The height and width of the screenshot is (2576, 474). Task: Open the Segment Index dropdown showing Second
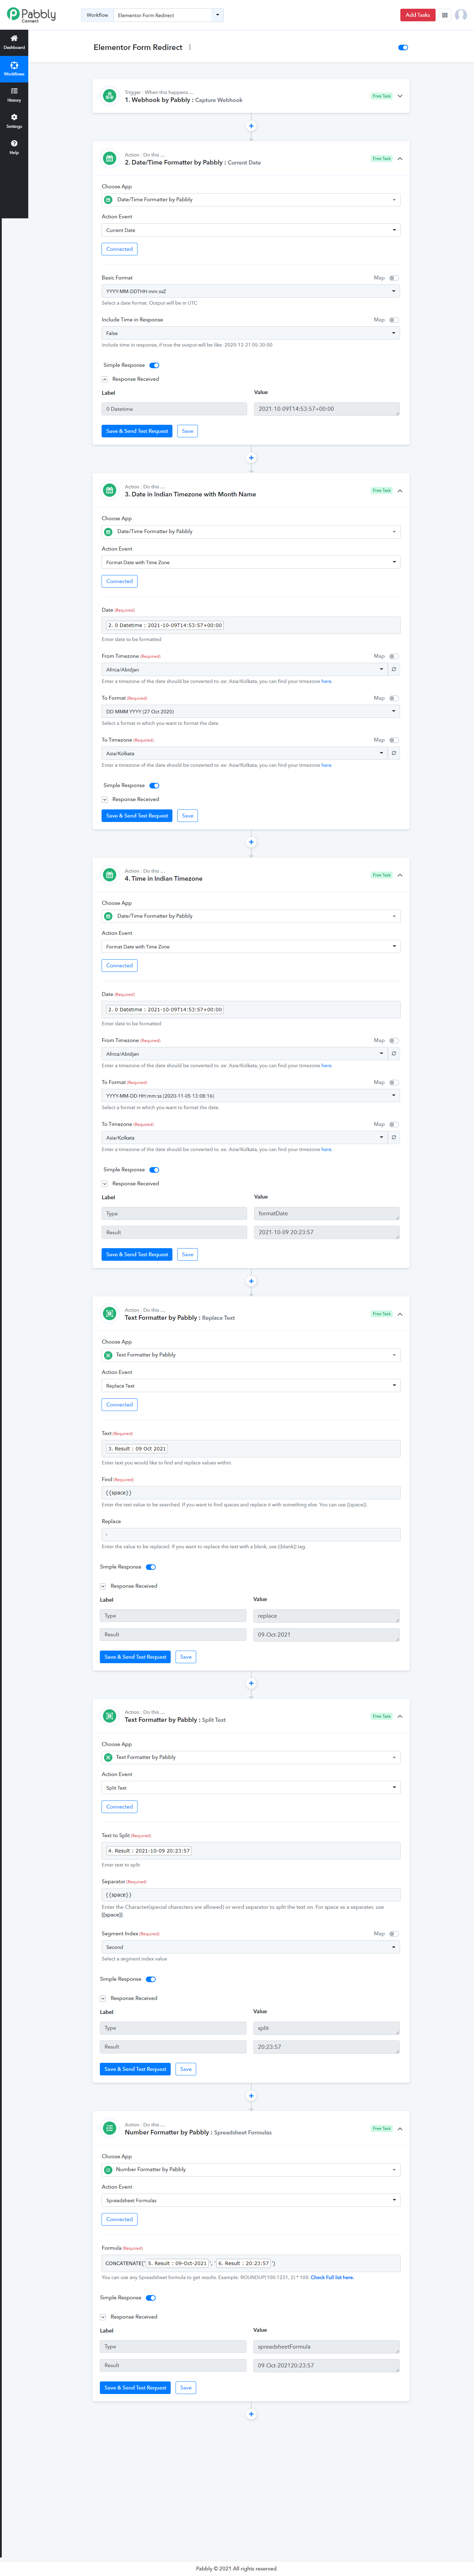(251, 1947)
